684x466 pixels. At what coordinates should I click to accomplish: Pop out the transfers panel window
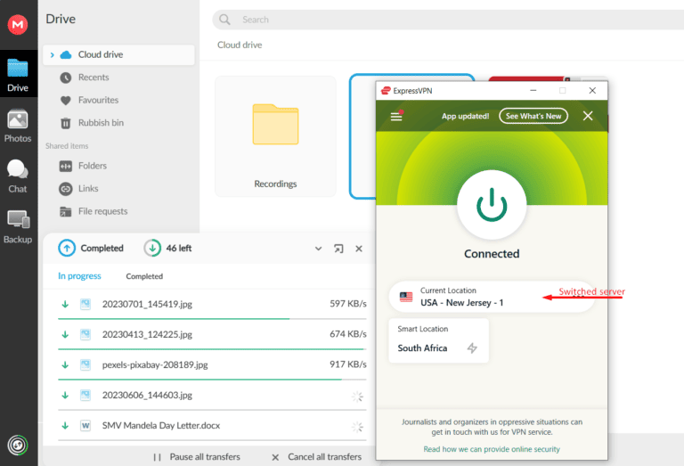coord(338,249)
